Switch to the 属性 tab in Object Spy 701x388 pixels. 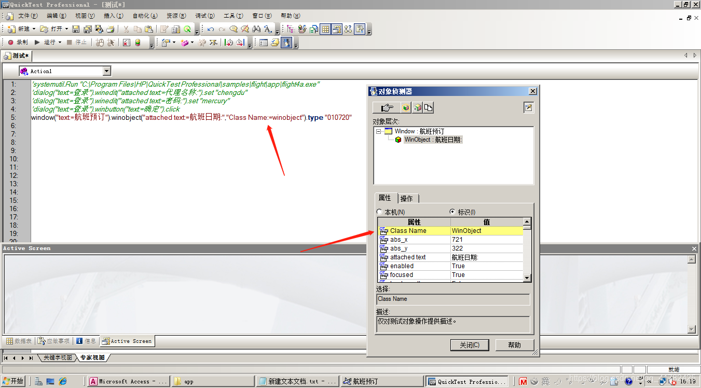click(x=385, y=198)
